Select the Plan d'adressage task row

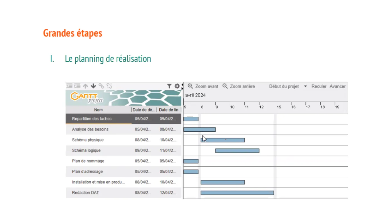pos(87,172)
